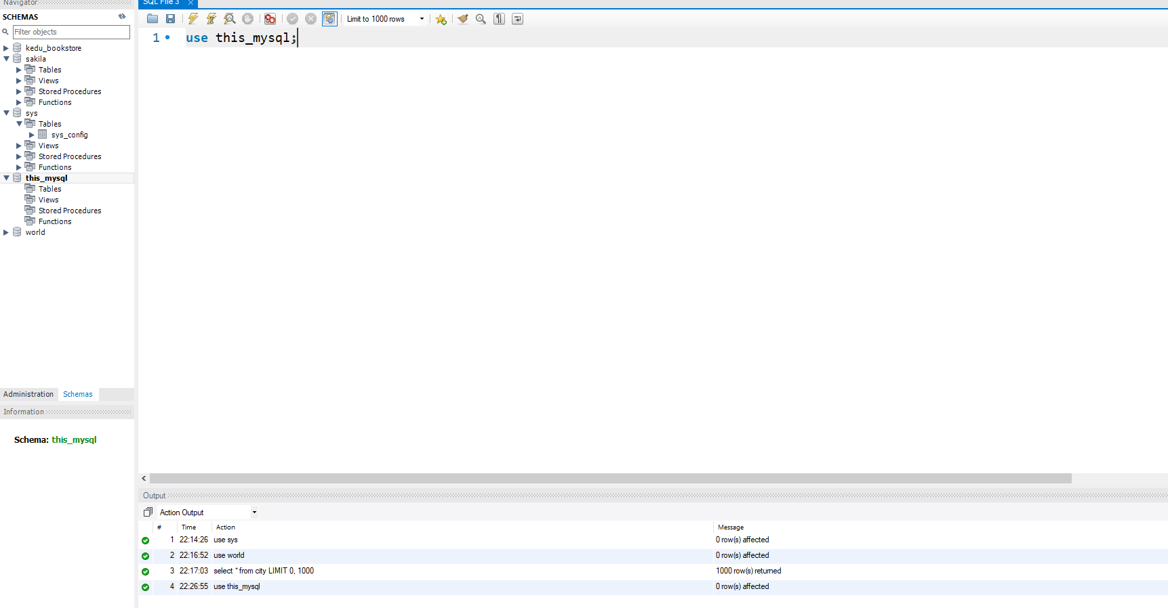The height and width of the screenshot is (608, 1168).
Task: Stop query execution with the hand icon
Action: click(248, 19)
